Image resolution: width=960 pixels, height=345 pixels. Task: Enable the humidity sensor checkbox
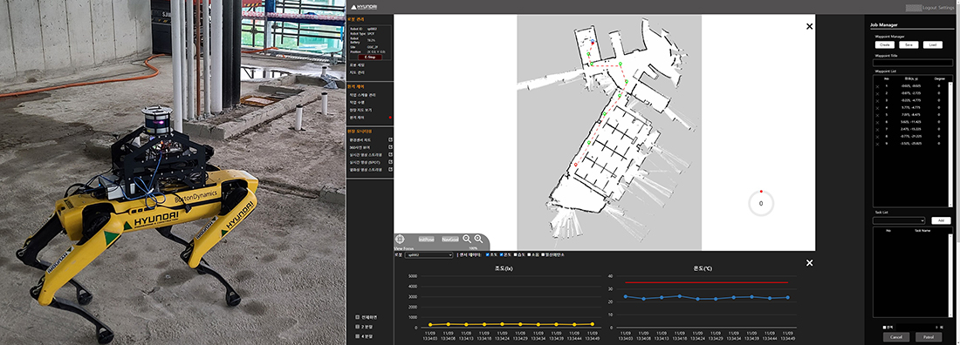pyautogui.click(x=517, y=254)
